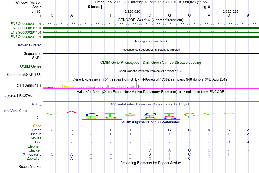This screenshot has width=259, height=173.
Task: Click the "Dog" species row label
Action: (x=38, y=142)
